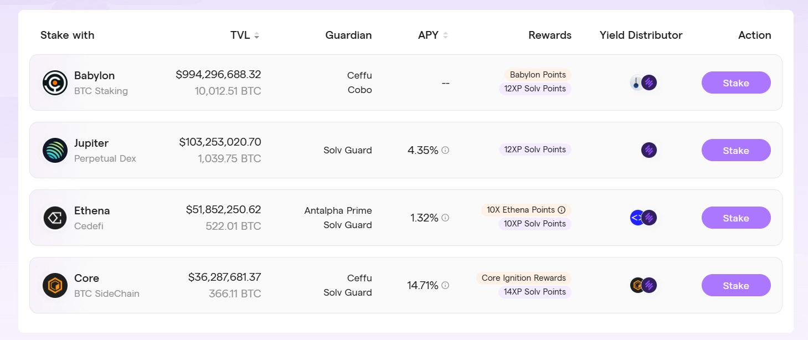Sort table by APY column arrows
The height and width of the screenshot is (340, 808).
tap(445, 35)
